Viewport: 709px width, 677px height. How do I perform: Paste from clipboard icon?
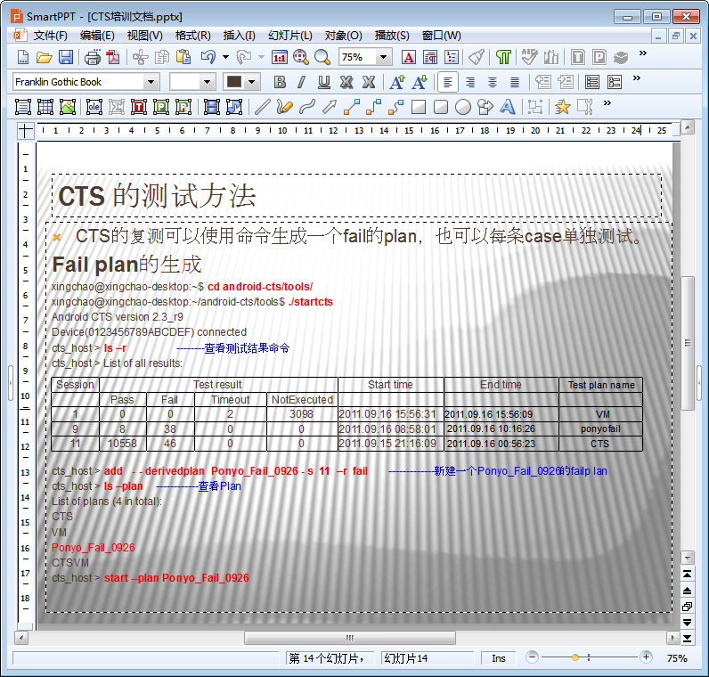(x=183, y=57)
